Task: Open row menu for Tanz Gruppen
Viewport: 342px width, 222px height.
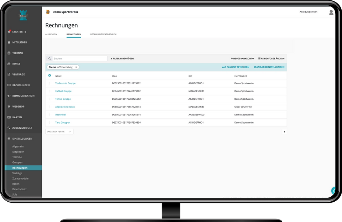Action: point(50,123)
